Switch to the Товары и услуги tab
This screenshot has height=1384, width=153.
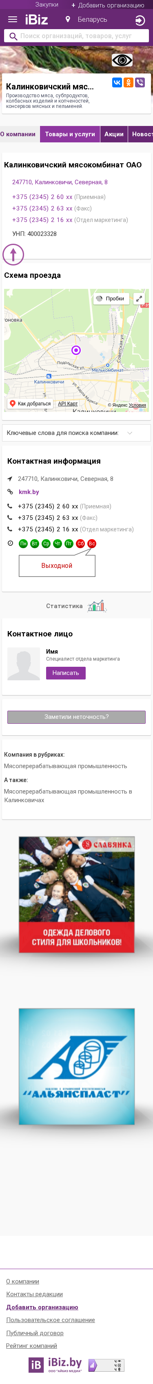(70, 134)
